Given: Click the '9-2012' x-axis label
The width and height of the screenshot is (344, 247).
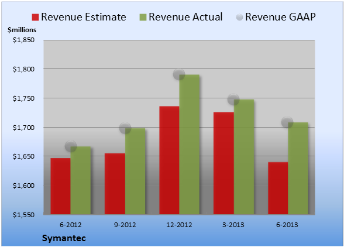Looking at the screenshot, I should pos(125,225).
